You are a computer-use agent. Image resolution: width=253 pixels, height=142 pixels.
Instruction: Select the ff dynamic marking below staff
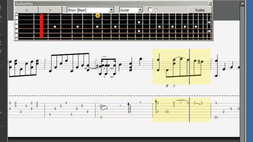pos(167,86)
